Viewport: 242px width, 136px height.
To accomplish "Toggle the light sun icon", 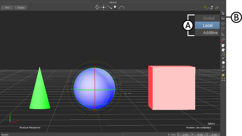I will 223,75.
